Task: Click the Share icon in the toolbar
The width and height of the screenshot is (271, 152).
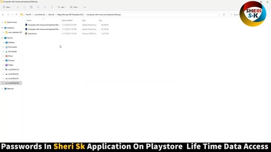Action: click(x=45, y=7)
